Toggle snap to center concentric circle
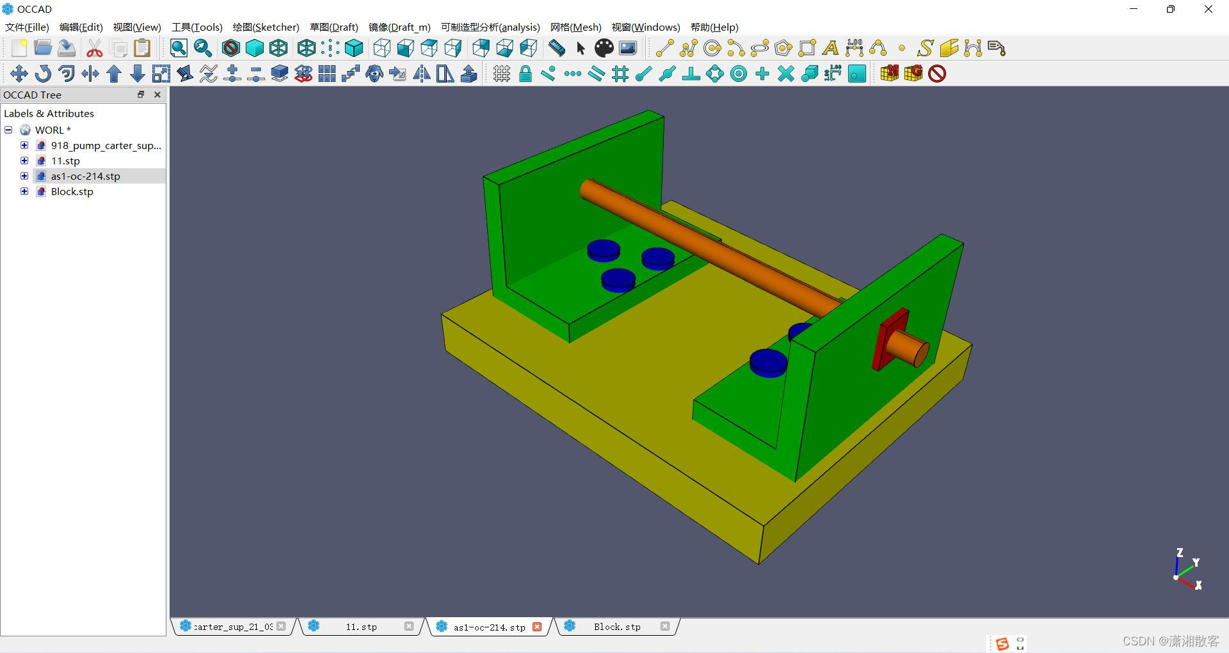This screenshot has height=653, width=1229. pos(739,74)
